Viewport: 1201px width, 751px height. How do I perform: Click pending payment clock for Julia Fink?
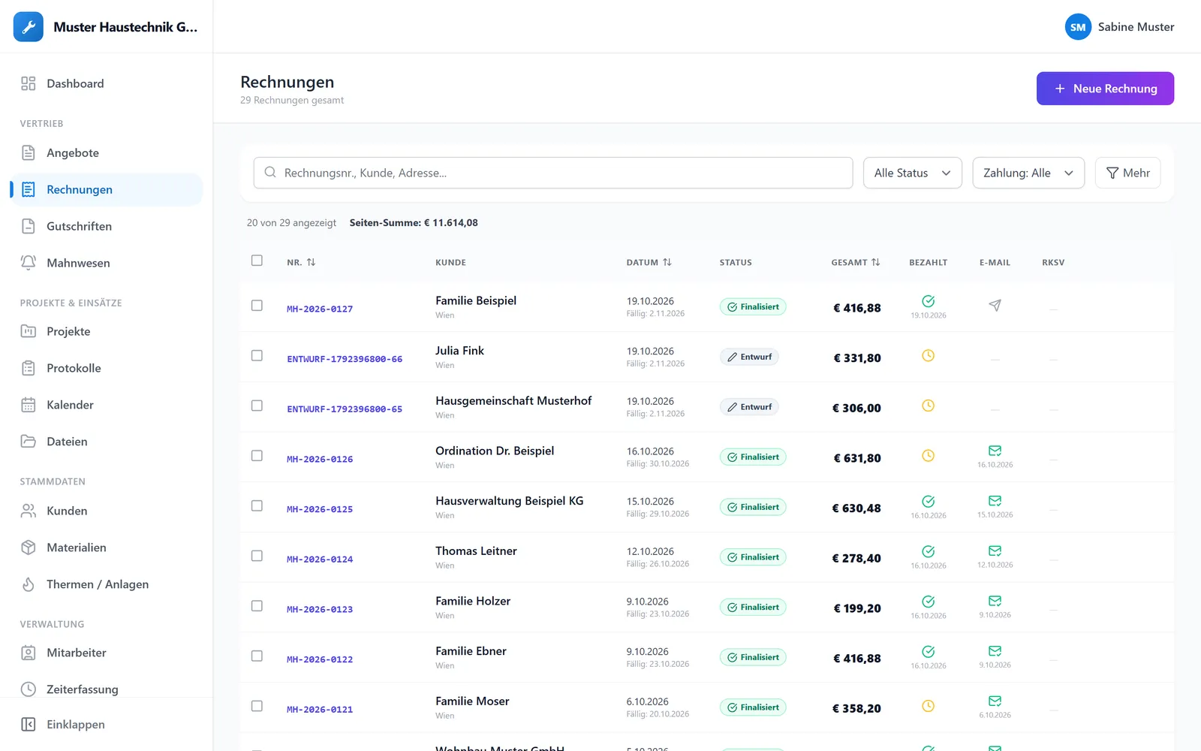[929, 355]
